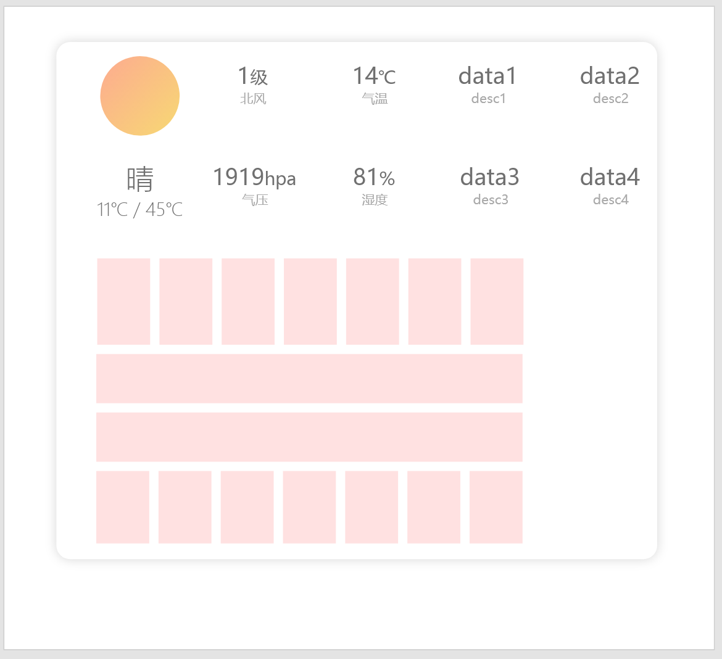722x659 pixels.
Task: Select the 1919hpa 气压 pressure reading
Action: click(x=254, y=186)
